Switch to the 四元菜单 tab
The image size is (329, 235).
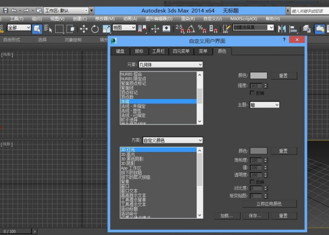coord(181,51)
